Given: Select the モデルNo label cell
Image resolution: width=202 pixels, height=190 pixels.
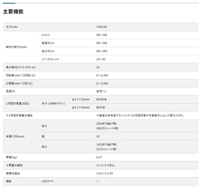Looking at the screenshot, I should (x=12, y=27).
